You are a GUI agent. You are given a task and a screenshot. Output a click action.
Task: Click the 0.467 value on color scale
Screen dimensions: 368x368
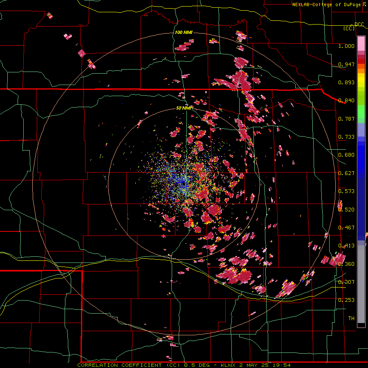point(346,228)
